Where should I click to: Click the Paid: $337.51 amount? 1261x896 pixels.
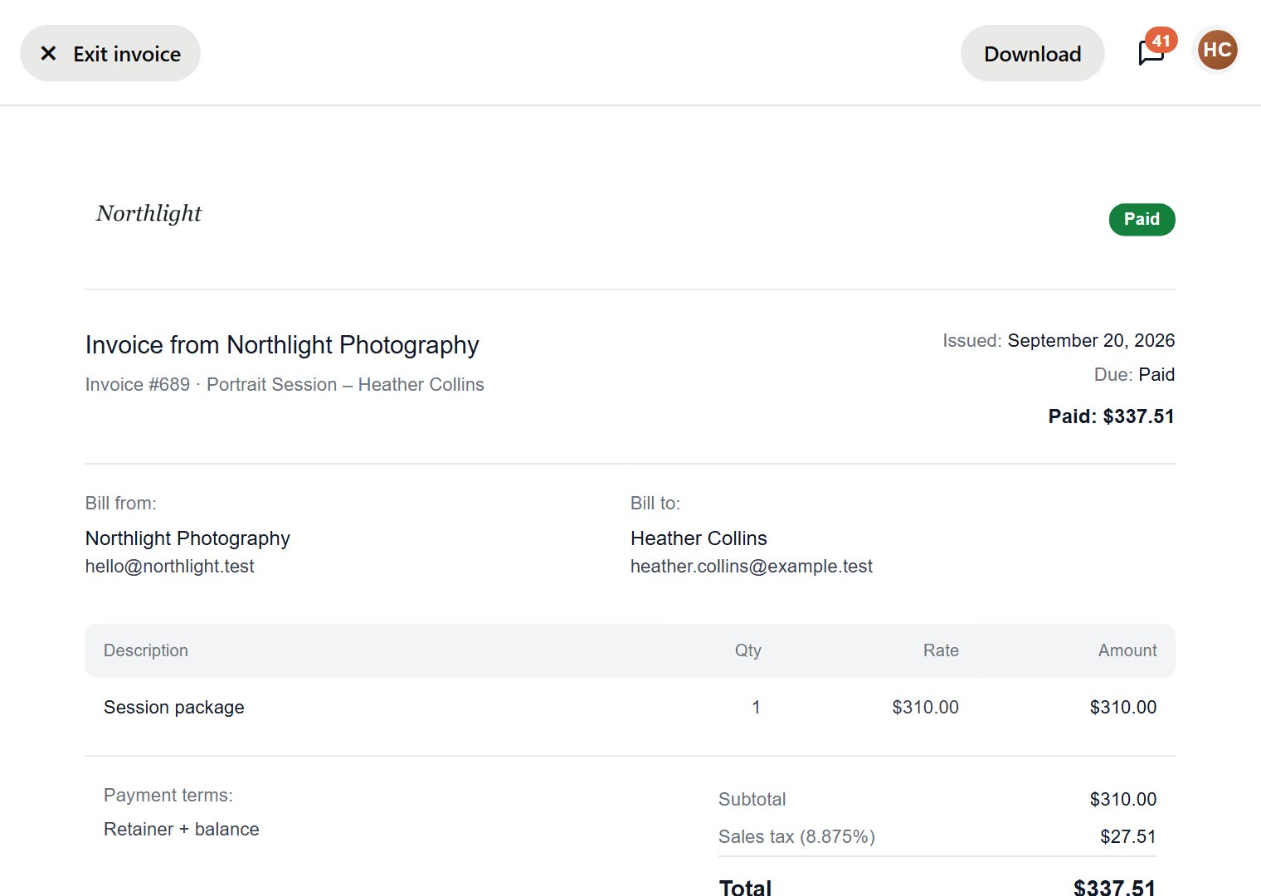tap(1111, 416)
